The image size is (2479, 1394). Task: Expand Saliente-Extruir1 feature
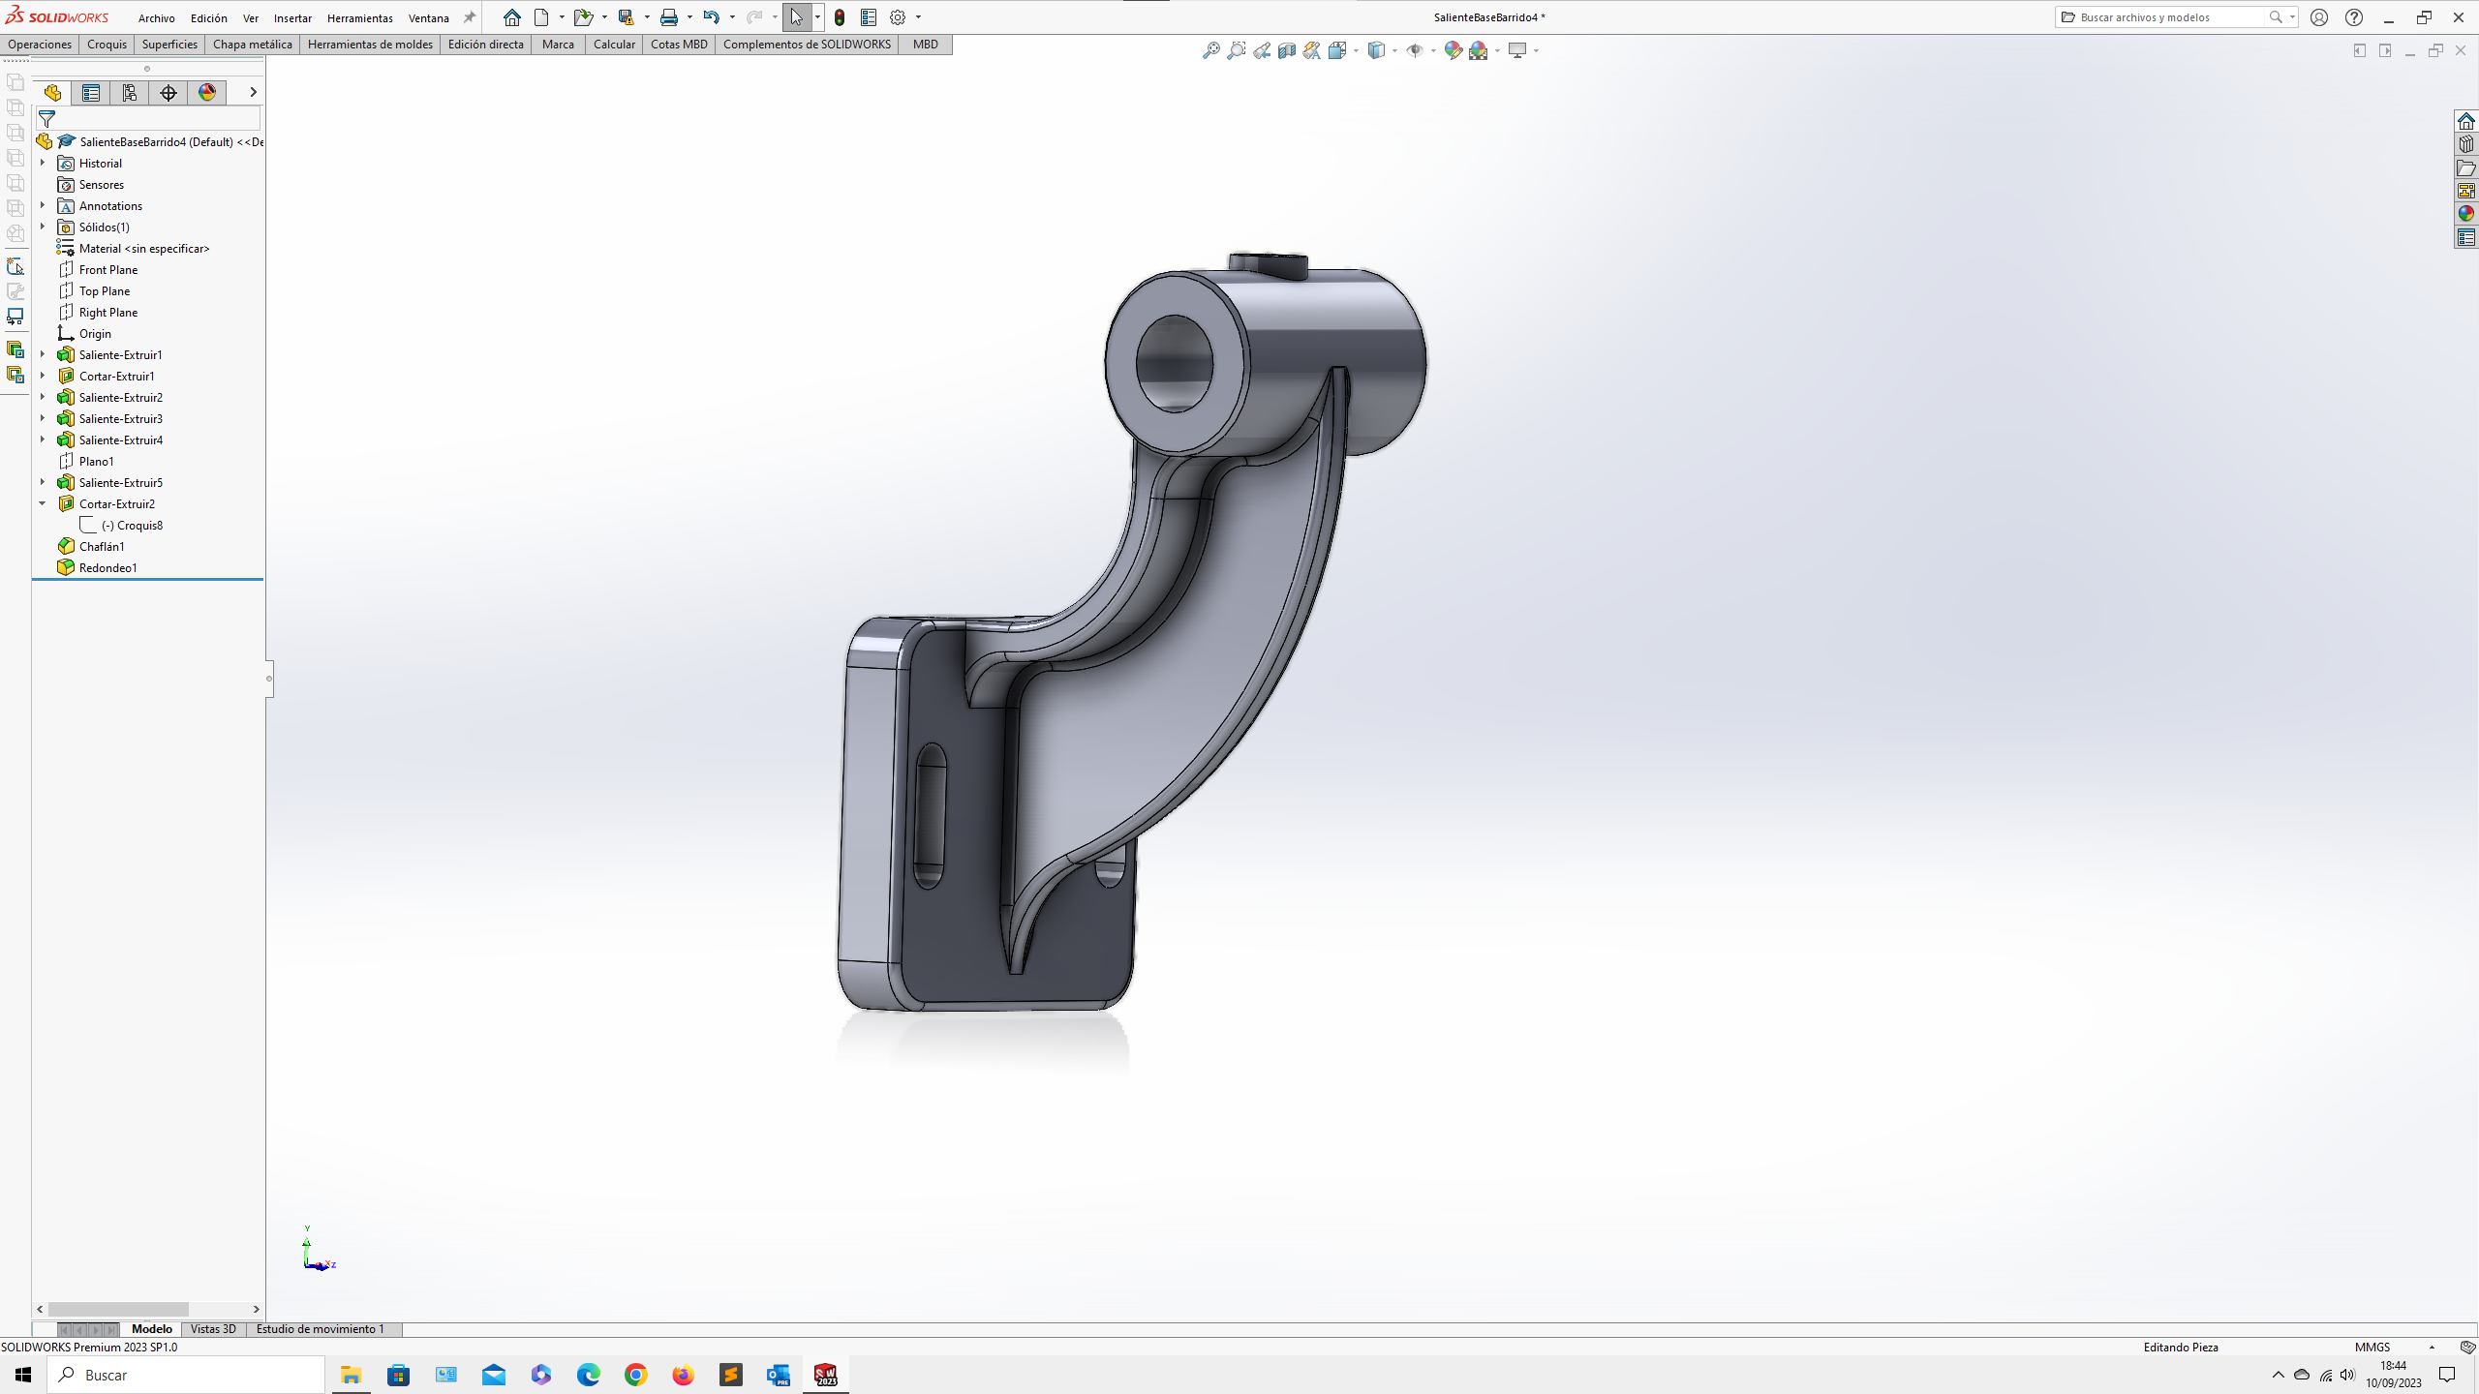[43, 354]
